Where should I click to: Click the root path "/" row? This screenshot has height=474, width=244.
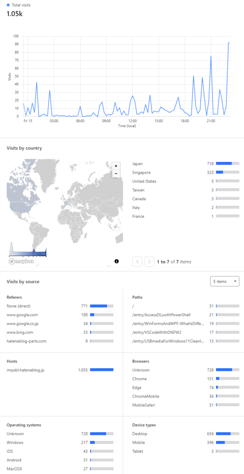tap(186, 306)
